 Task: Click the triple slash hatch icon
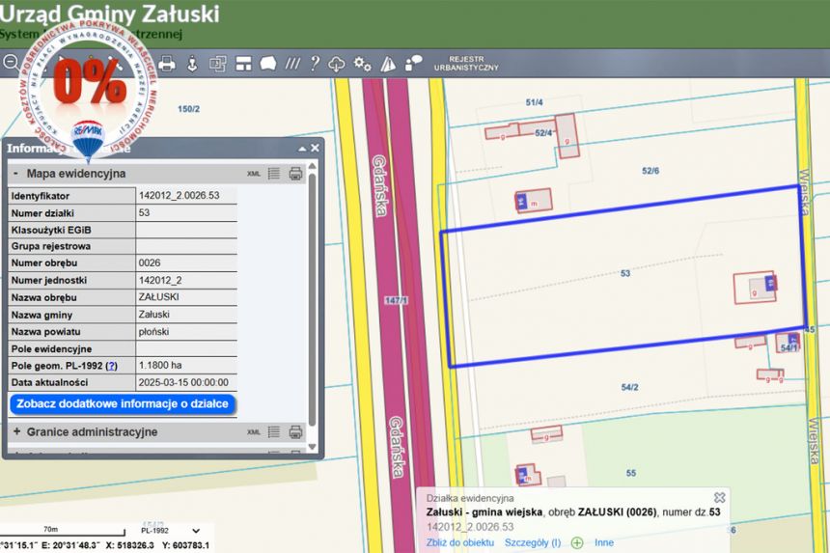point(292,64)
